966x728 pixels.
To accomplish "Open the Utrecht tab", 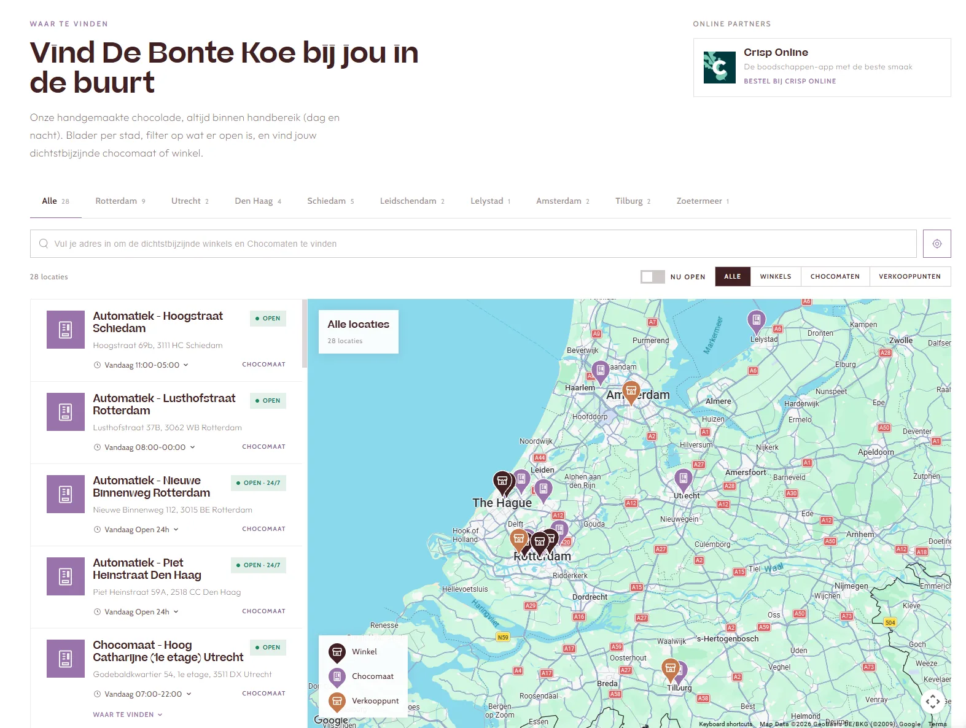I will click(x=190, y=201).
